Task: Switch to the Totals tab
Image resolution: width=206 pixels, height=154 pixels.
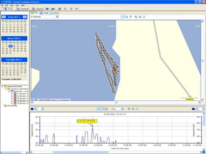Action: pos(44,13)
